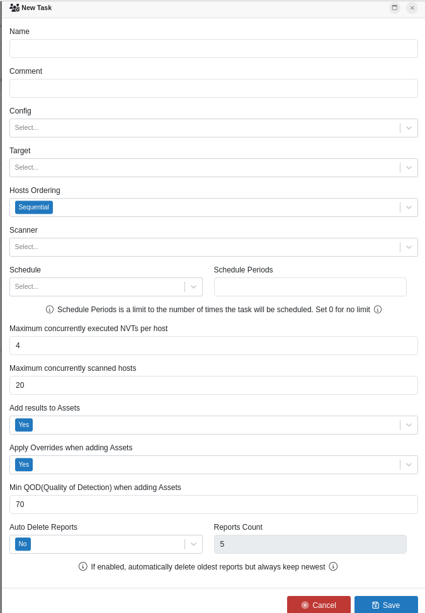The height and width of the screenshot is (613, 425).
Task: Click into the Name text field
Action: pyautogui.click(x=213, y=49)
